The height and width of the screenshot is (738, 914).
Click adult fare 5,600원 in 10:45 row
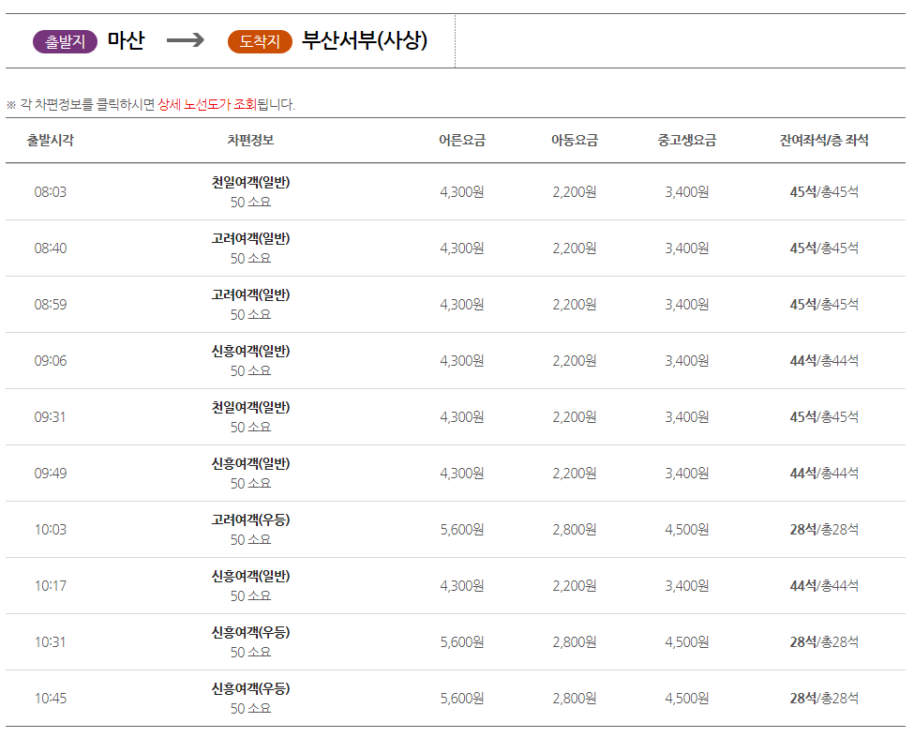[x=462, y=699]
